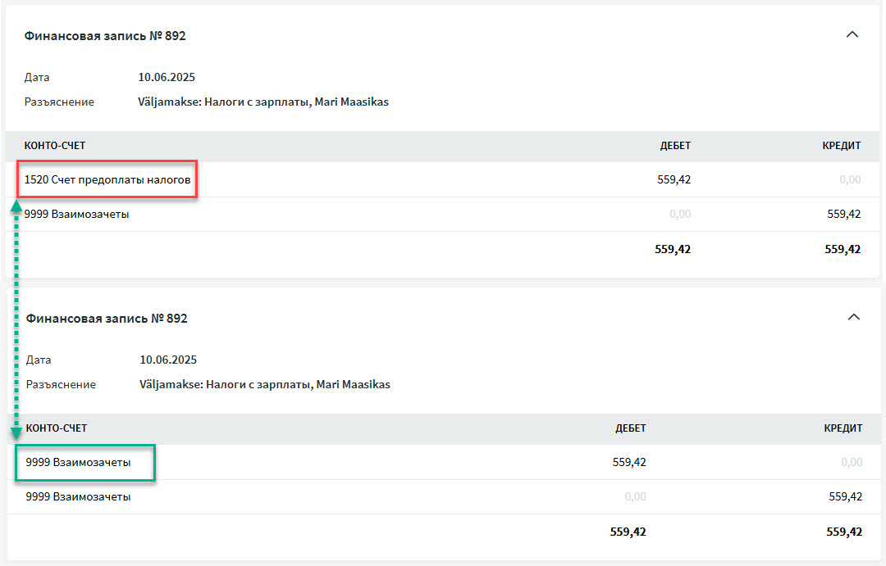886x566 pixels.
Task: Click the КРЕДИТ column header in first table
Action: [842, 146]
